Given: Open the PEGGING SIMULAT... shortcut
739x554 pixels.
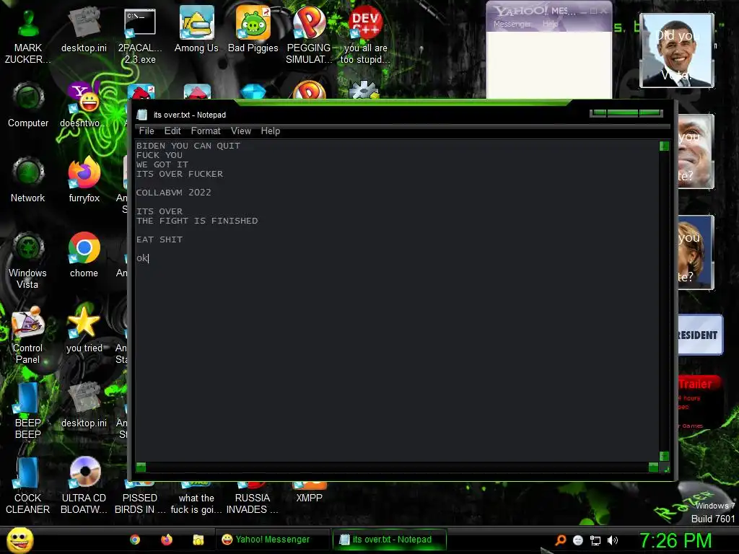Looking at the screenshot, I should pos(309,36).
